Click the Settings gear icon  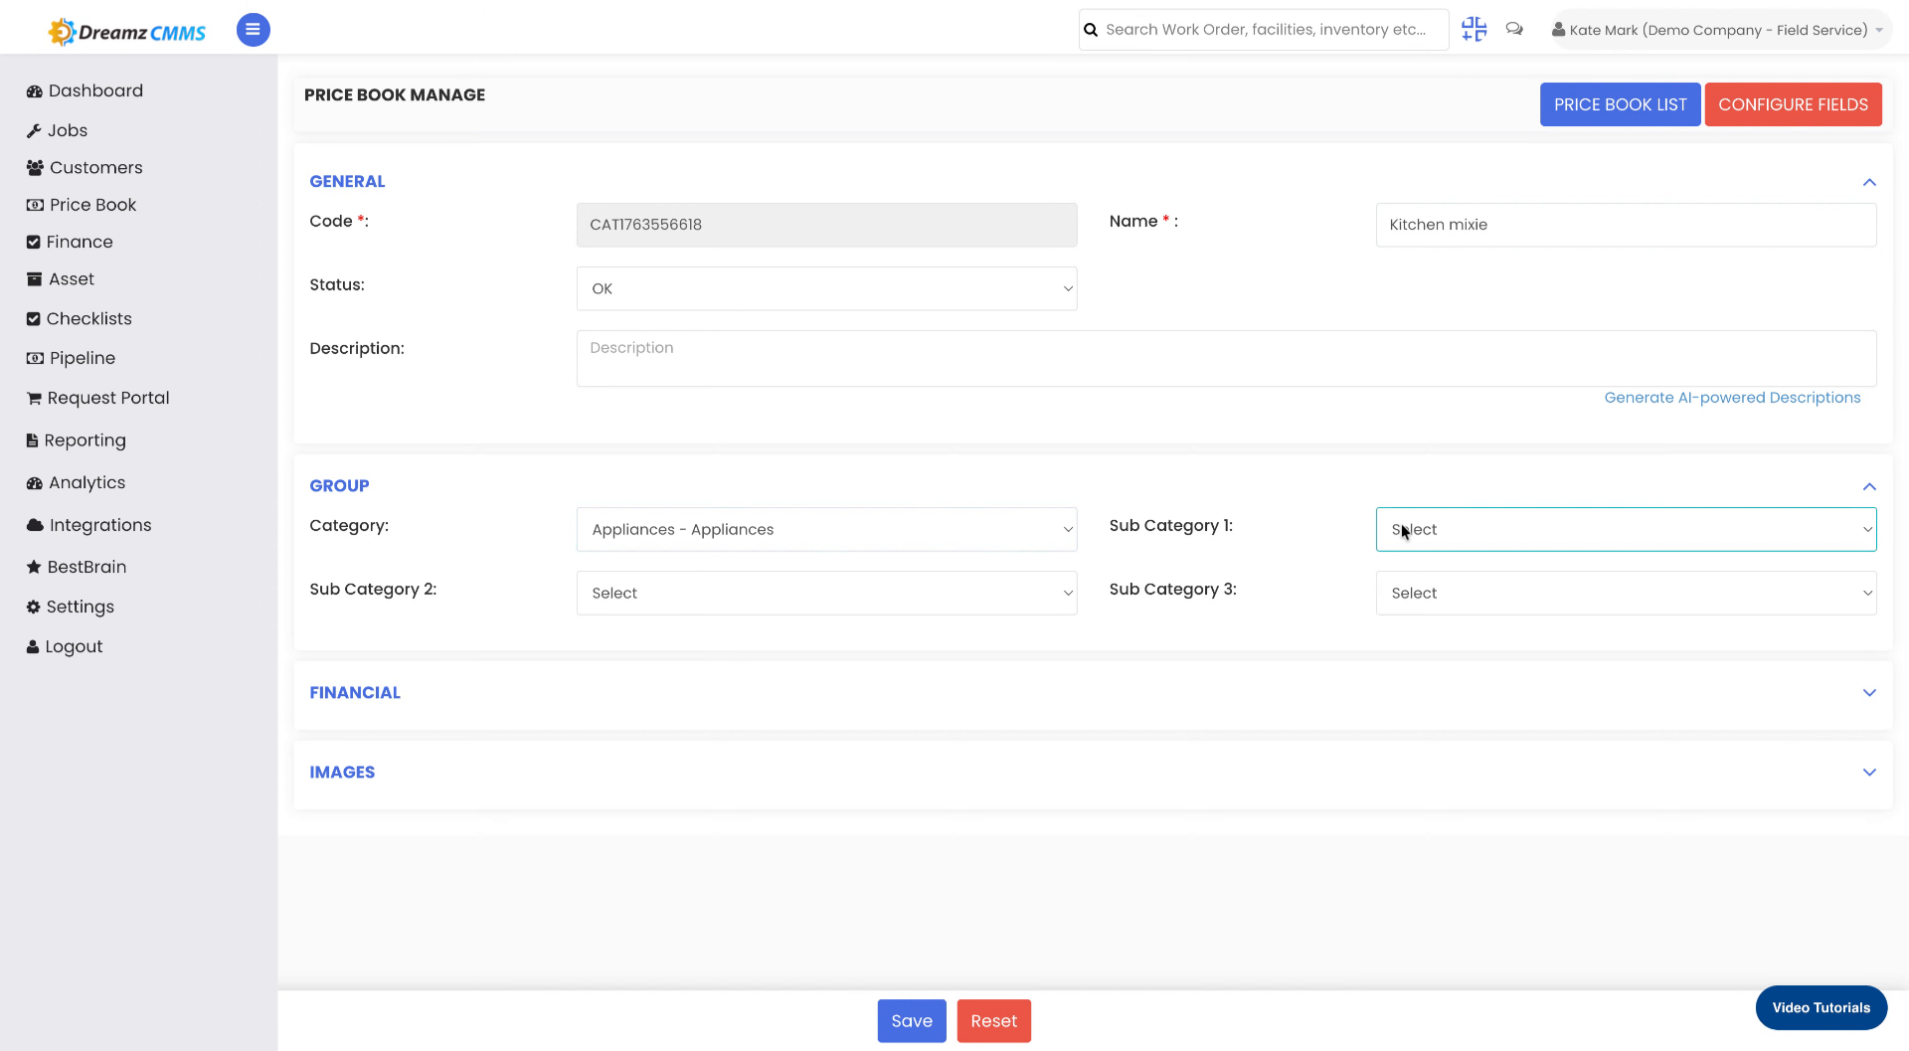[x=34, y=607]
